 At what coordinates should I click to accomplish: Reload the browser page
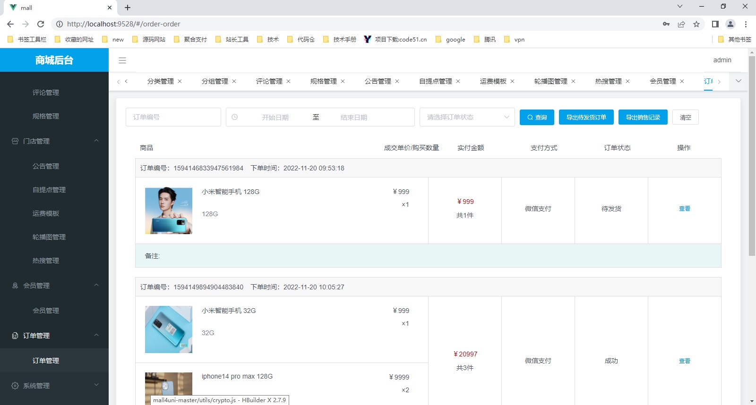click(x=41, y=24)
